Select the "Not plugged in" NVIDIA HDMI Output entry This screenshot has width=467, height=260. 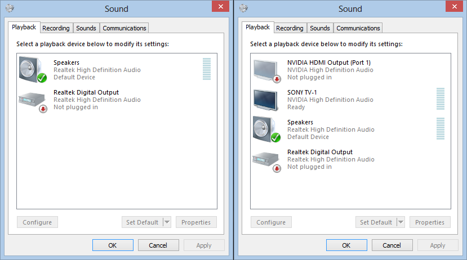coord(329,70)
